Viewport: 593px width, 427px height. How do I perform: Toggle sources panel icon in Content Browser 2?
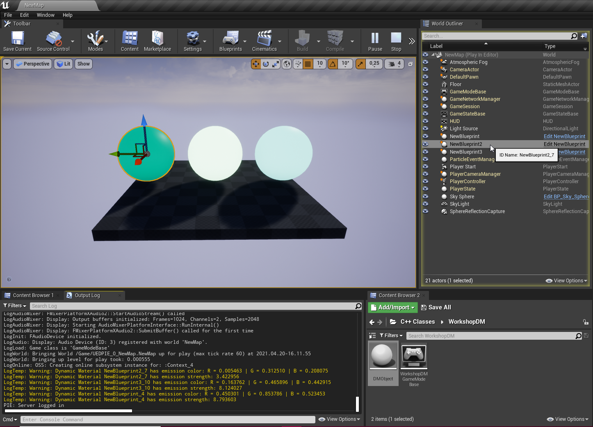pyautogui.click(x=372, y=336)
